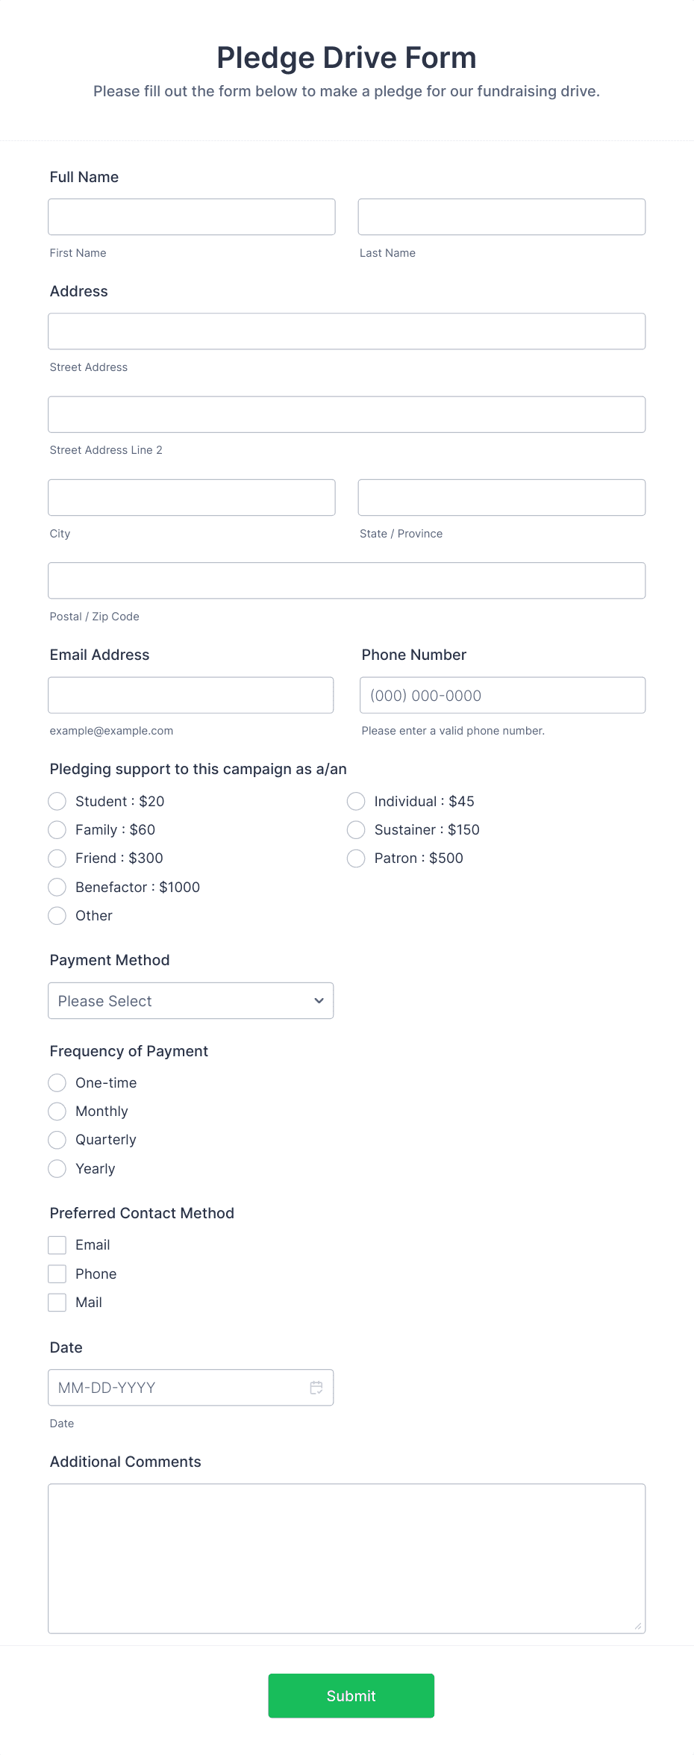Screen dimensions: 694x1755
Task: Click the Payment Method dropdown chevron
Action: click(x=318, y=1000)
